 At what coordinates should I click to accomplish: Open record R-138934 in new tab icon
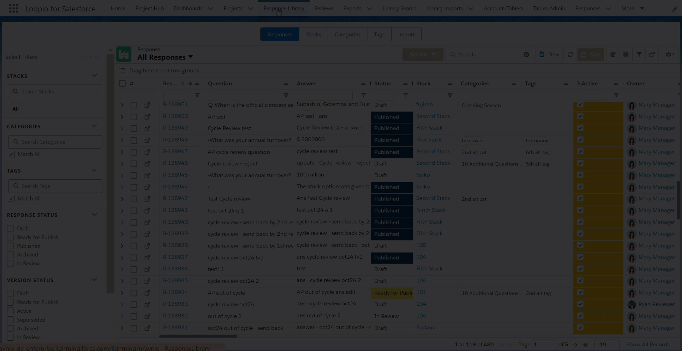click(x=147, y=293)
